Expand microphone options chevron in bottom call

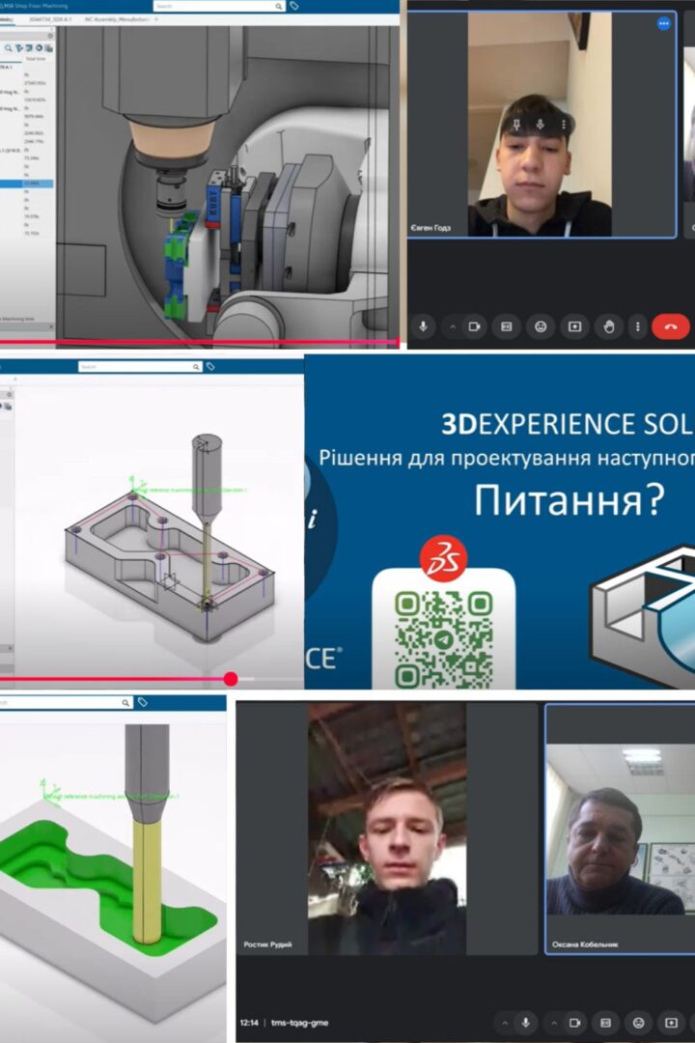click(x=504, y=1023)
